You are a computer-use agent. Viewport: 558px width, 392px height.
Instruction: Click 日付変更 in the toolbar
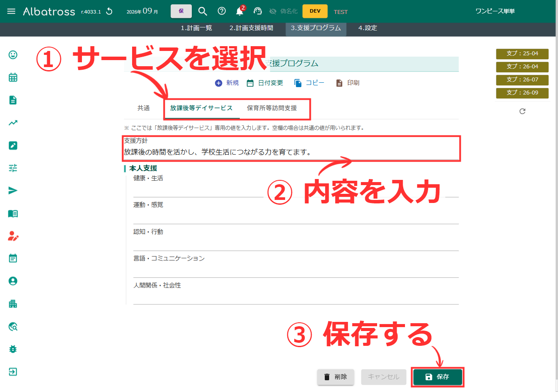point(265,83)
